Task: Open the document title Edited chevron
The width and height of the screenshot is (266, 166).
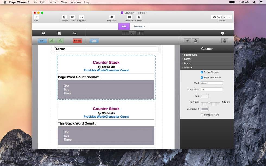Action: (147, 13)
